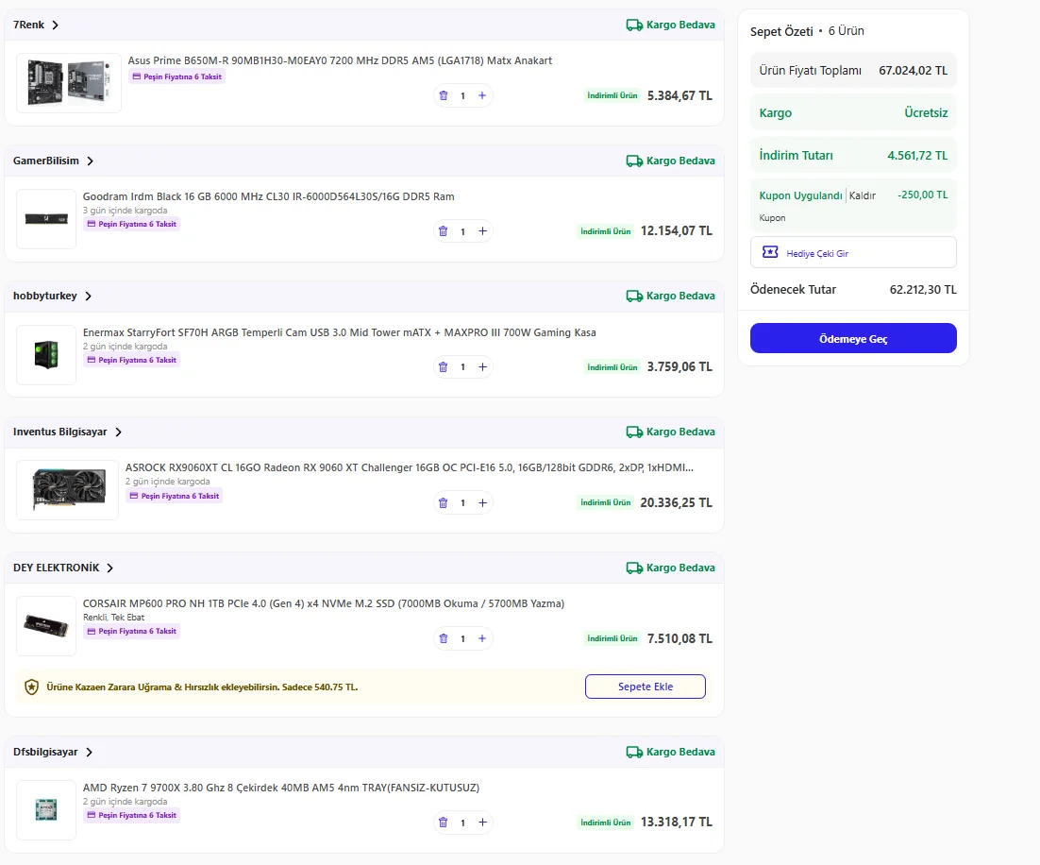
Task: Delete Enermax StarryFort case from cart
Action: tap(443, 367)
